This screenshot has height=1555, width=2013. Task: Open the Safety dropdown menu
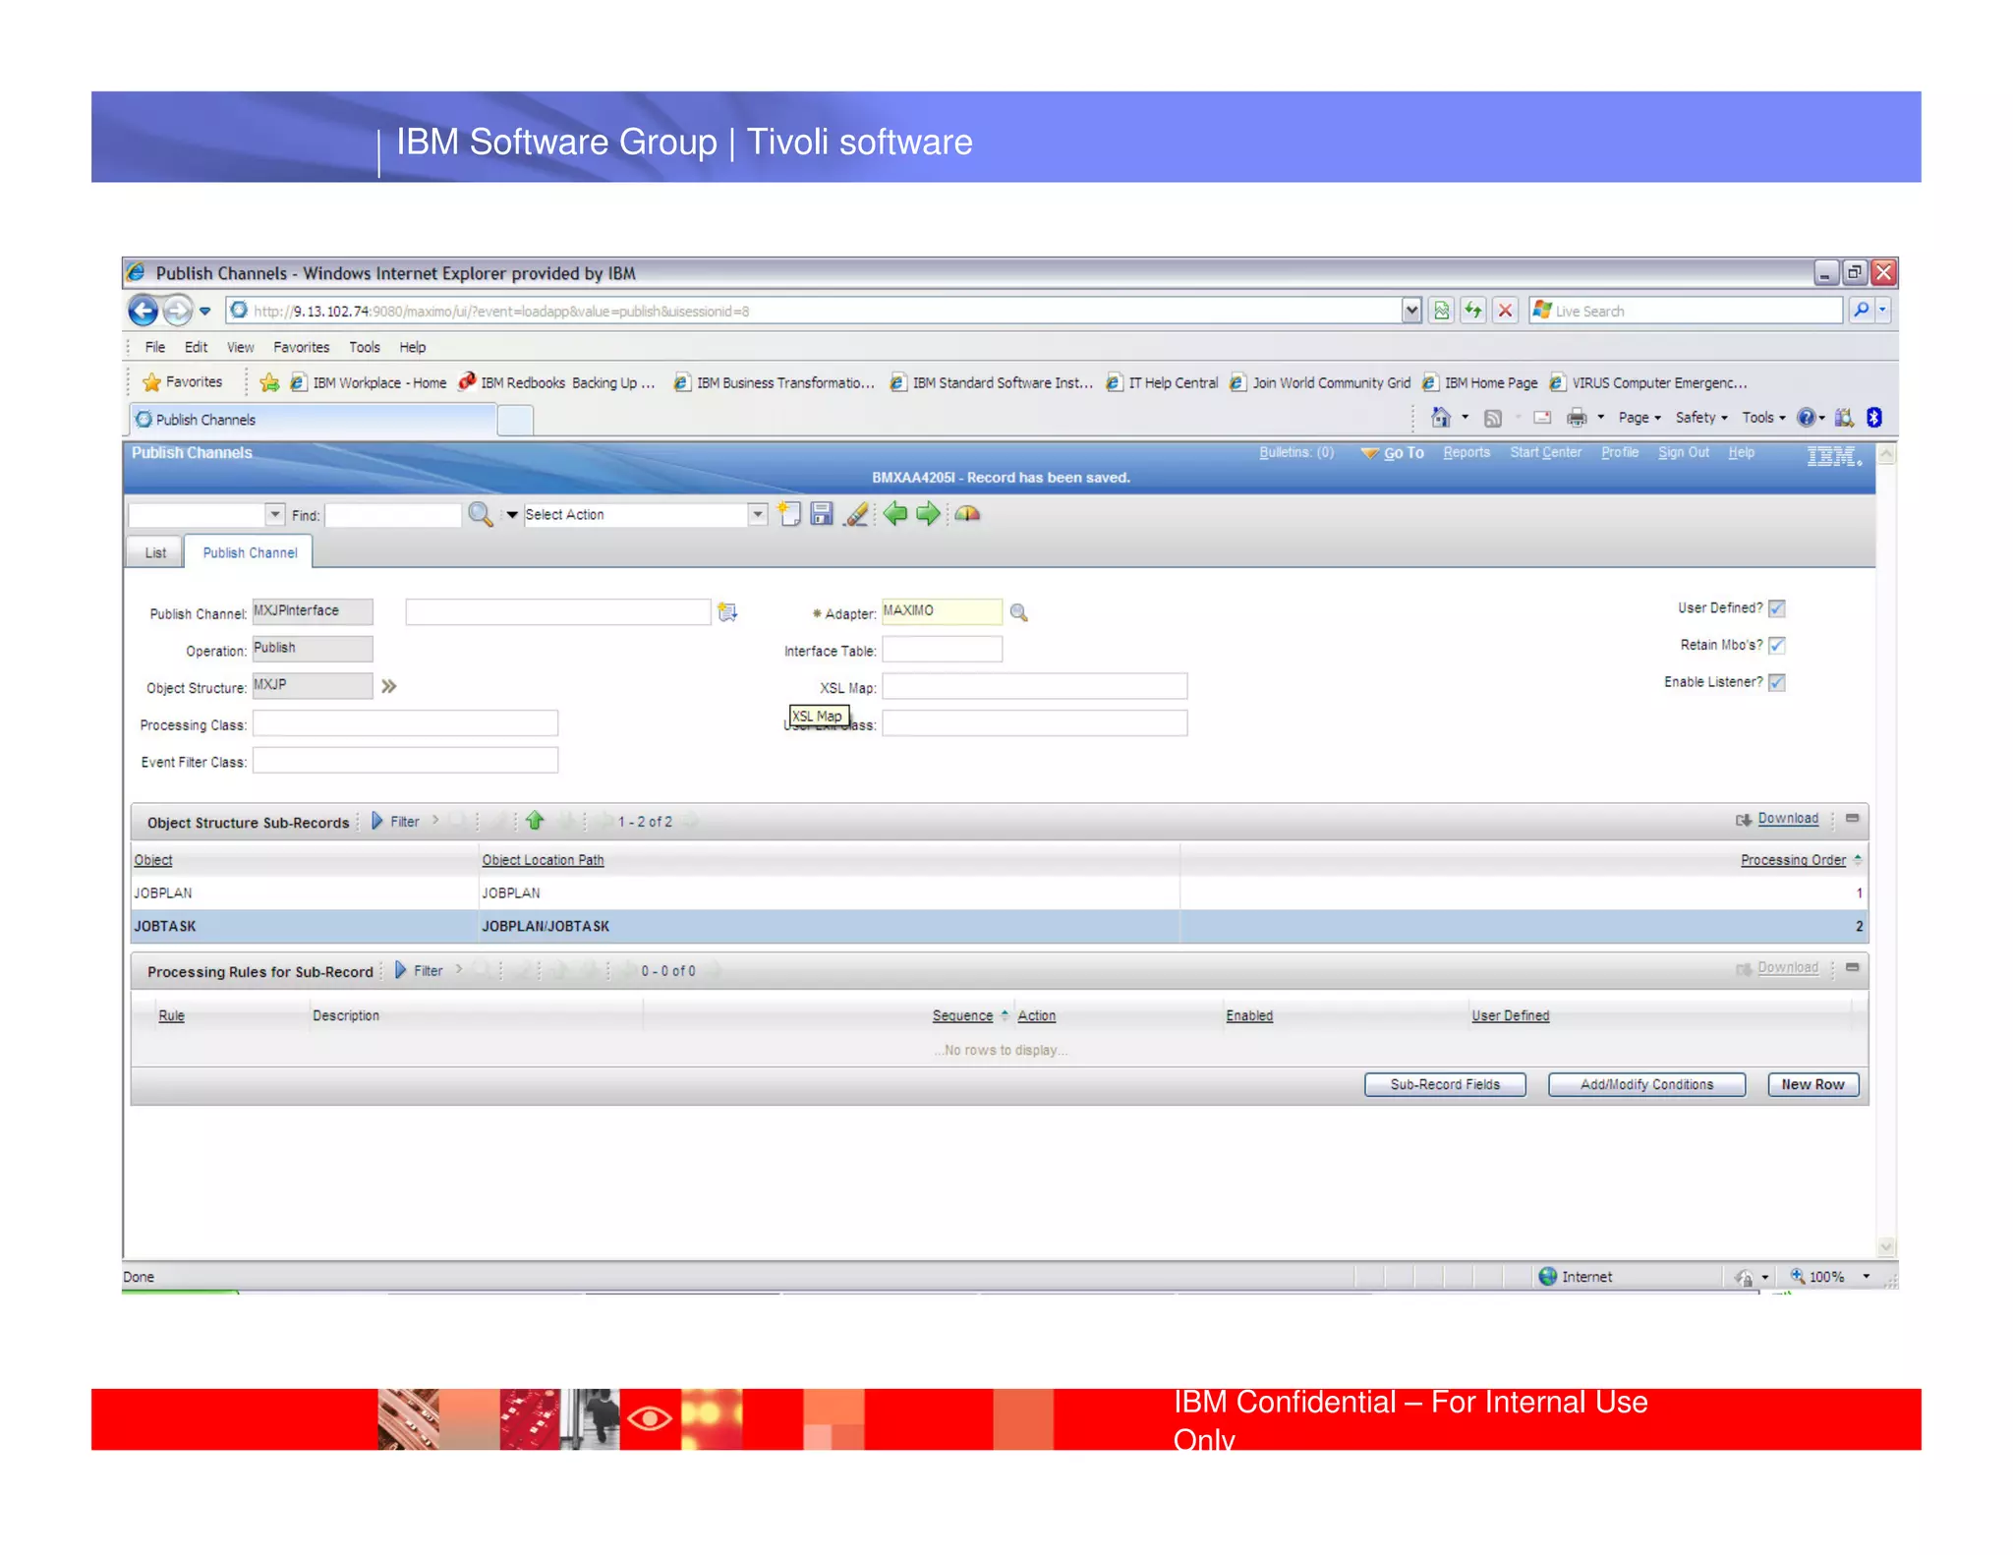[1701, 418]
